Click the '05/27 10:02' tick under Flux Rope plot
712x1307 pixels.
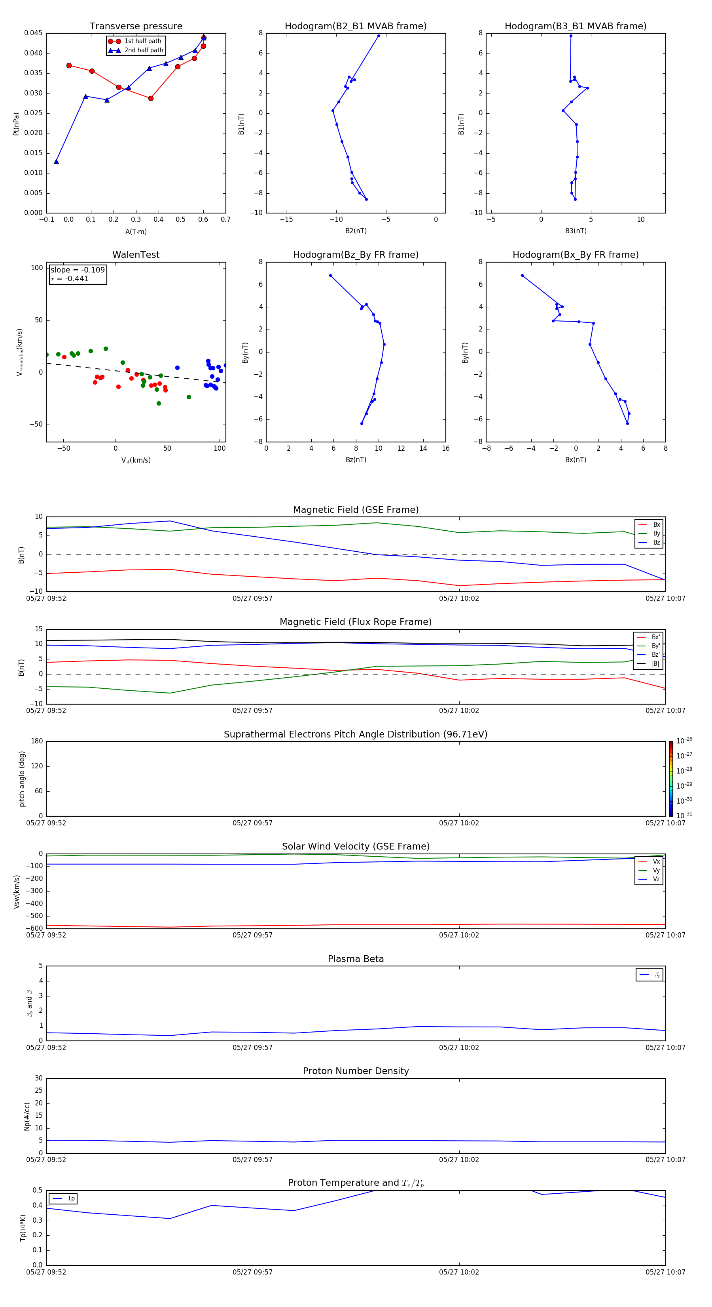(x=459, y=711)
